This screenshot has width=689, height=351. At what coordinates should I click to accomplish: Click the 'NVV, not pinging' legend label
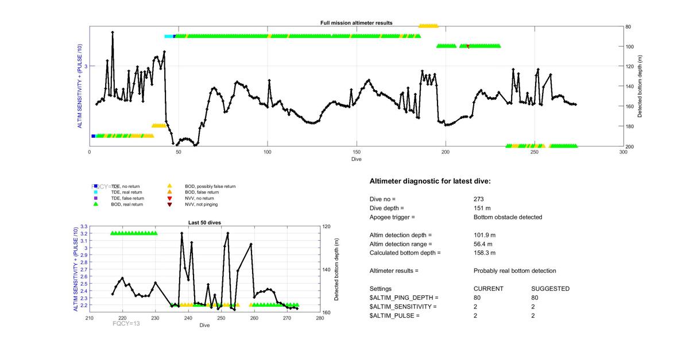pos(201,204)
